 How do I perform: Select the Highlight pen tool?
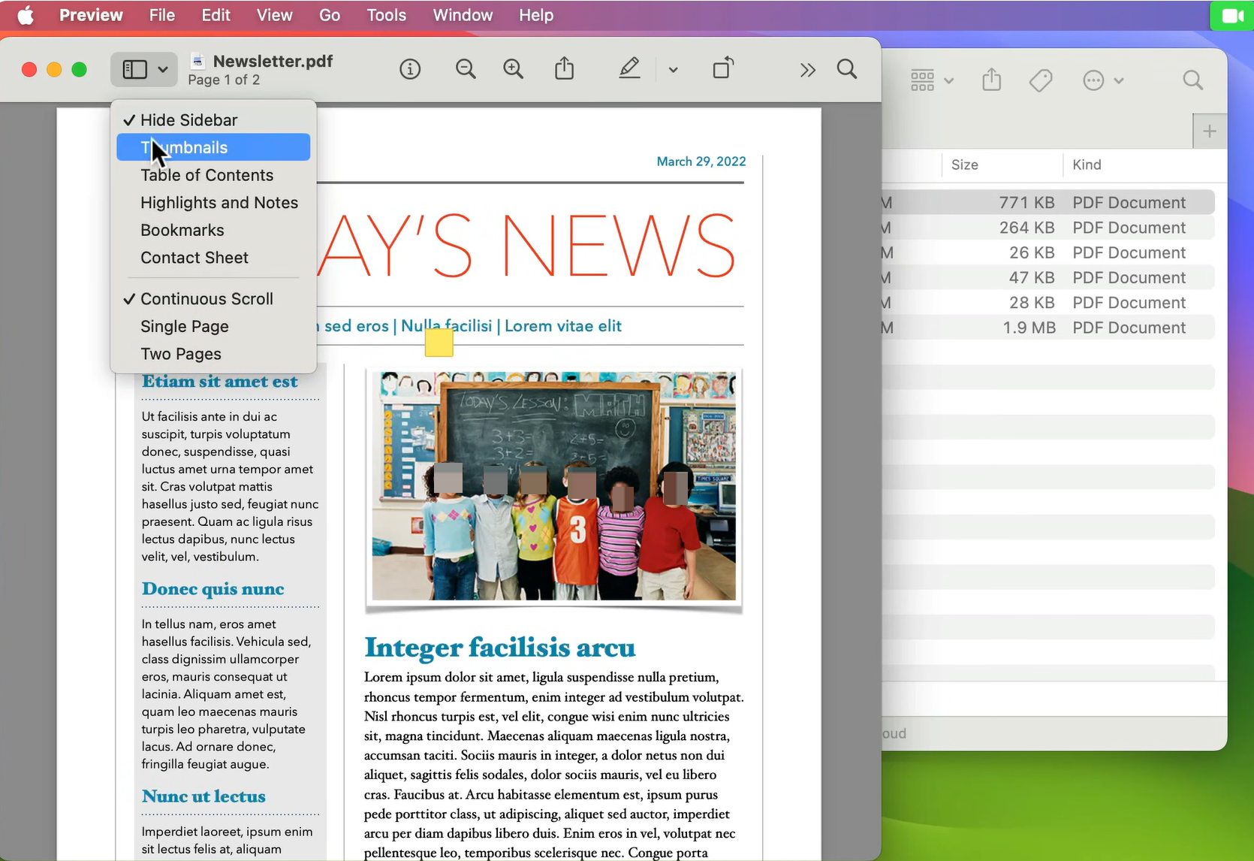[629, 69]
